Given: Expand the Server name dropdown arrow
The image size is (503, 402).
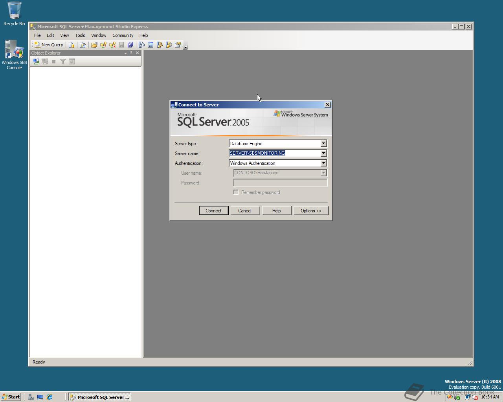Looking at the screenshot, I should tap(323, 153).
